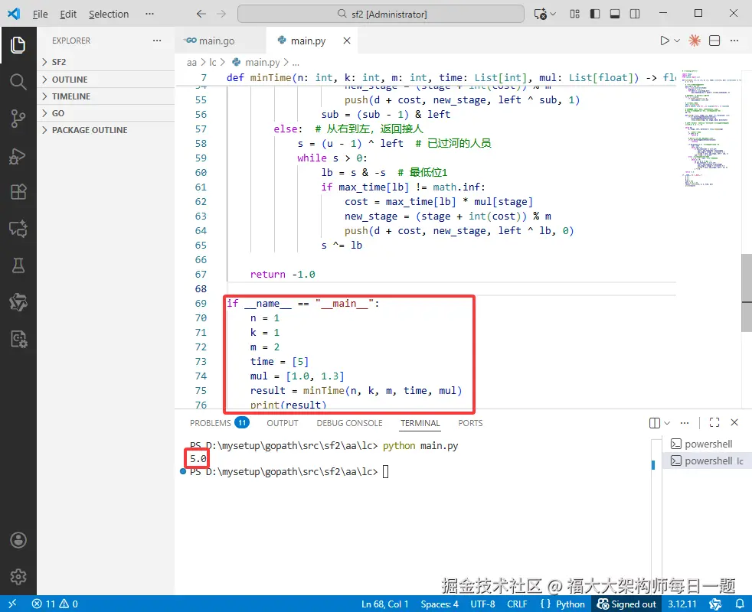Toggle the bottom Panel visibility
The image size is (752, 612).
click(615, 14)
